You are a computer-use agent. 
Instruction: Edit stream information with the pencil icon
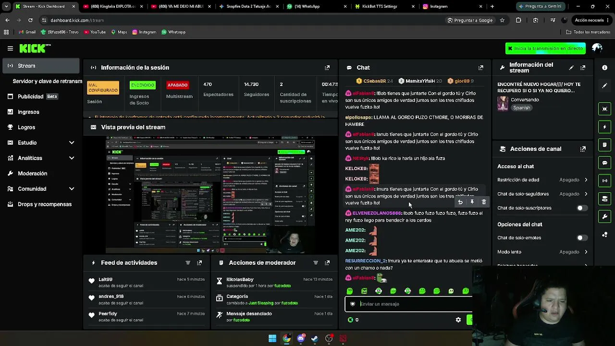click(x=571, y=68)
